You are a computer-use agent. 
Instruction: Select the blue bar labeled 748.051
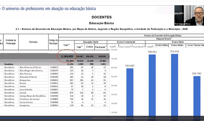(x=152, y=85)
